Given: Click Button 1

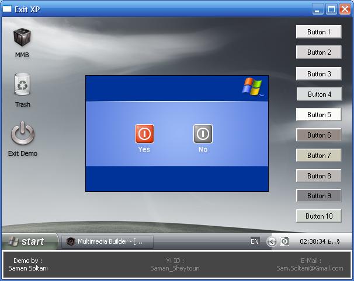Looking at the screenshot, I should 318,32.
